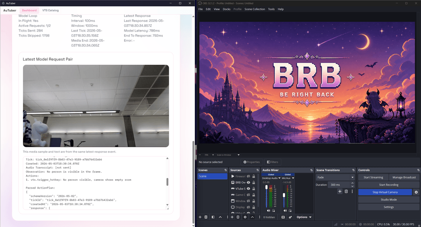
Task: Open the Tools menu in OBS
Action: (271, 9)
